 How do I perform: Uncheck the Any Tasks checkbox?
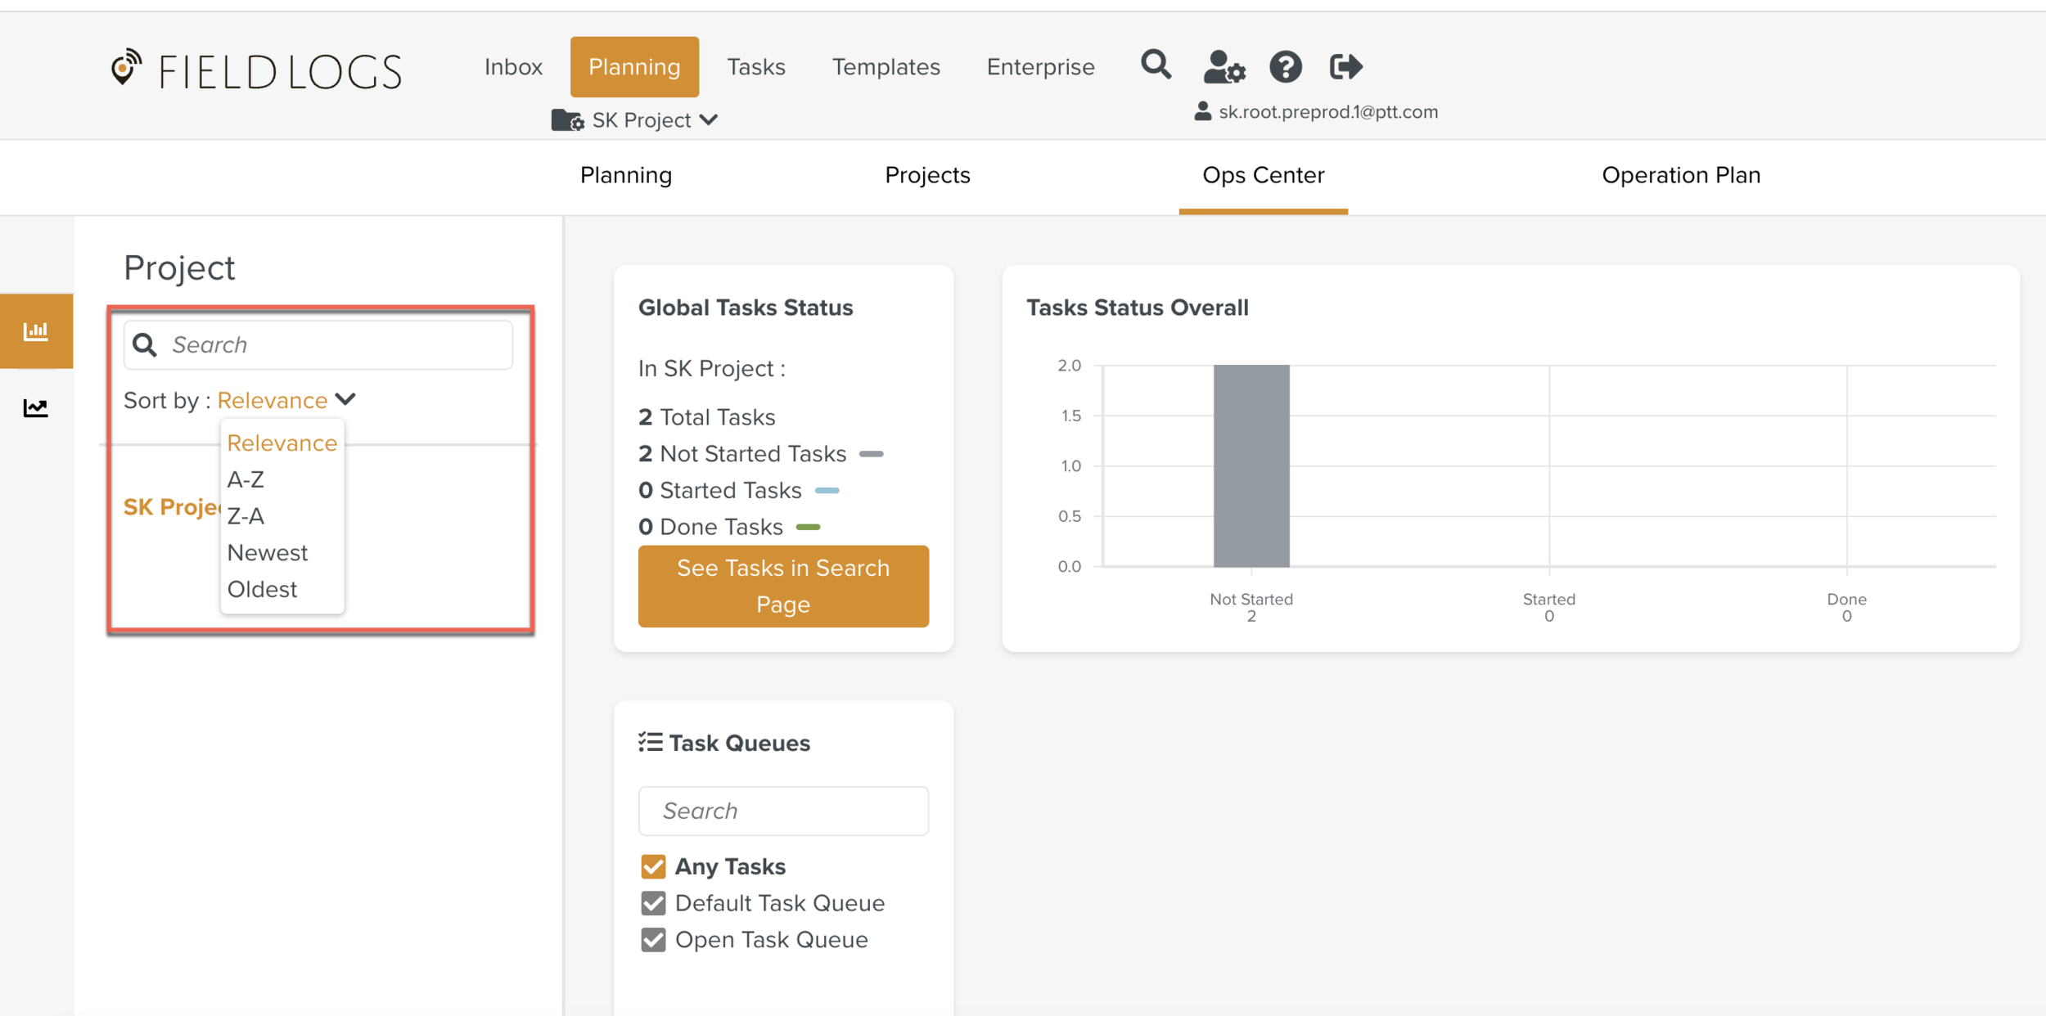pyautogui.click(x=653, y=866)
